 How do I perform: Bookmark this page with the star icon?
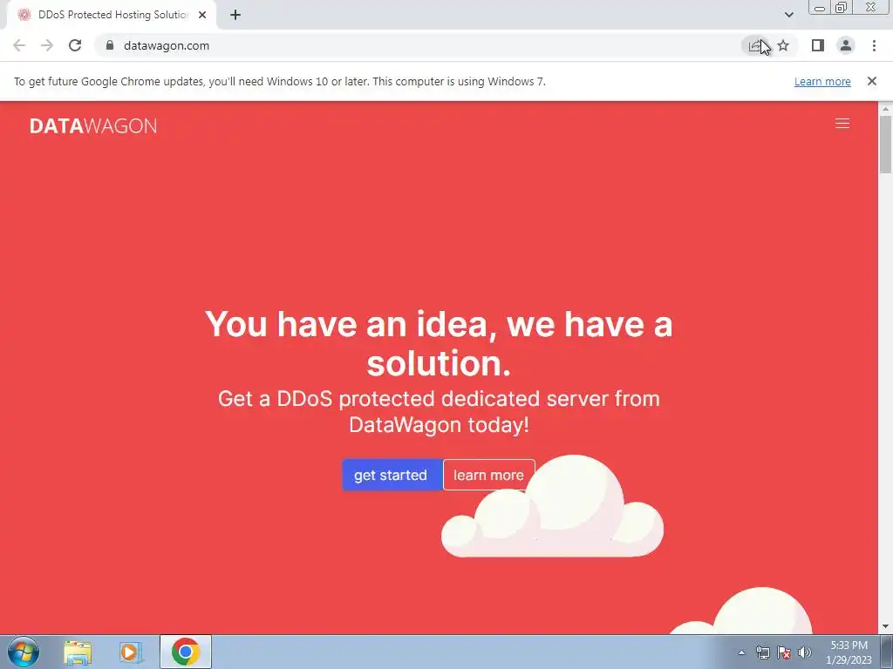click(783, 45)
